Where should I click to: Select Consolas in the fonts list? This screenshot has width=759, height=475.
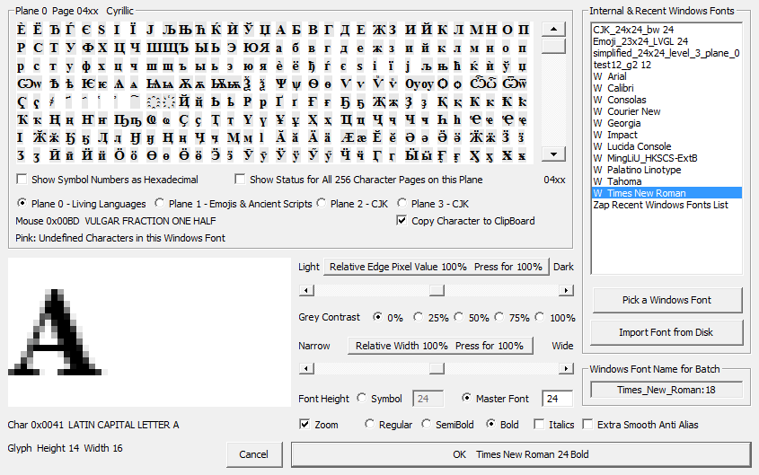667,100
